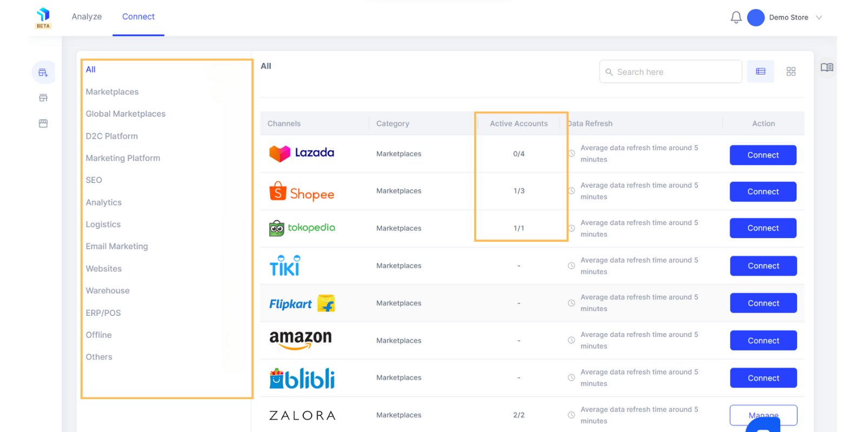Expand the Demo Store account dropdown
865x432 pixels.
click(819, 17)
